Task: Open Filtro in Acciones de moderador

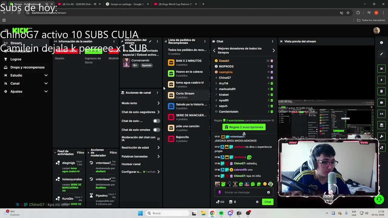Action: [x=113, y=153]
